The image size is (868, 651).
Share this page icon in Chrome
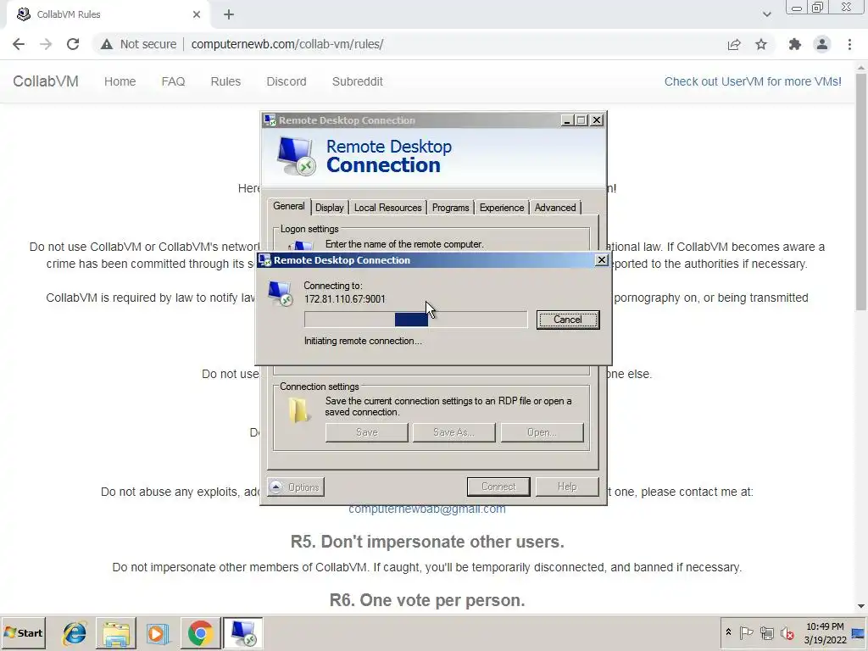(734, 44)
